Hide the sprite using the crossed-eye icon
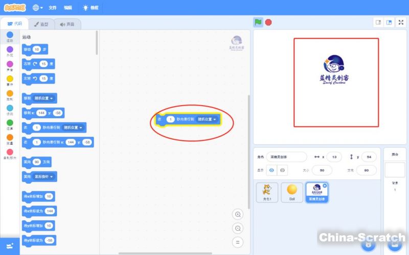 282,170
